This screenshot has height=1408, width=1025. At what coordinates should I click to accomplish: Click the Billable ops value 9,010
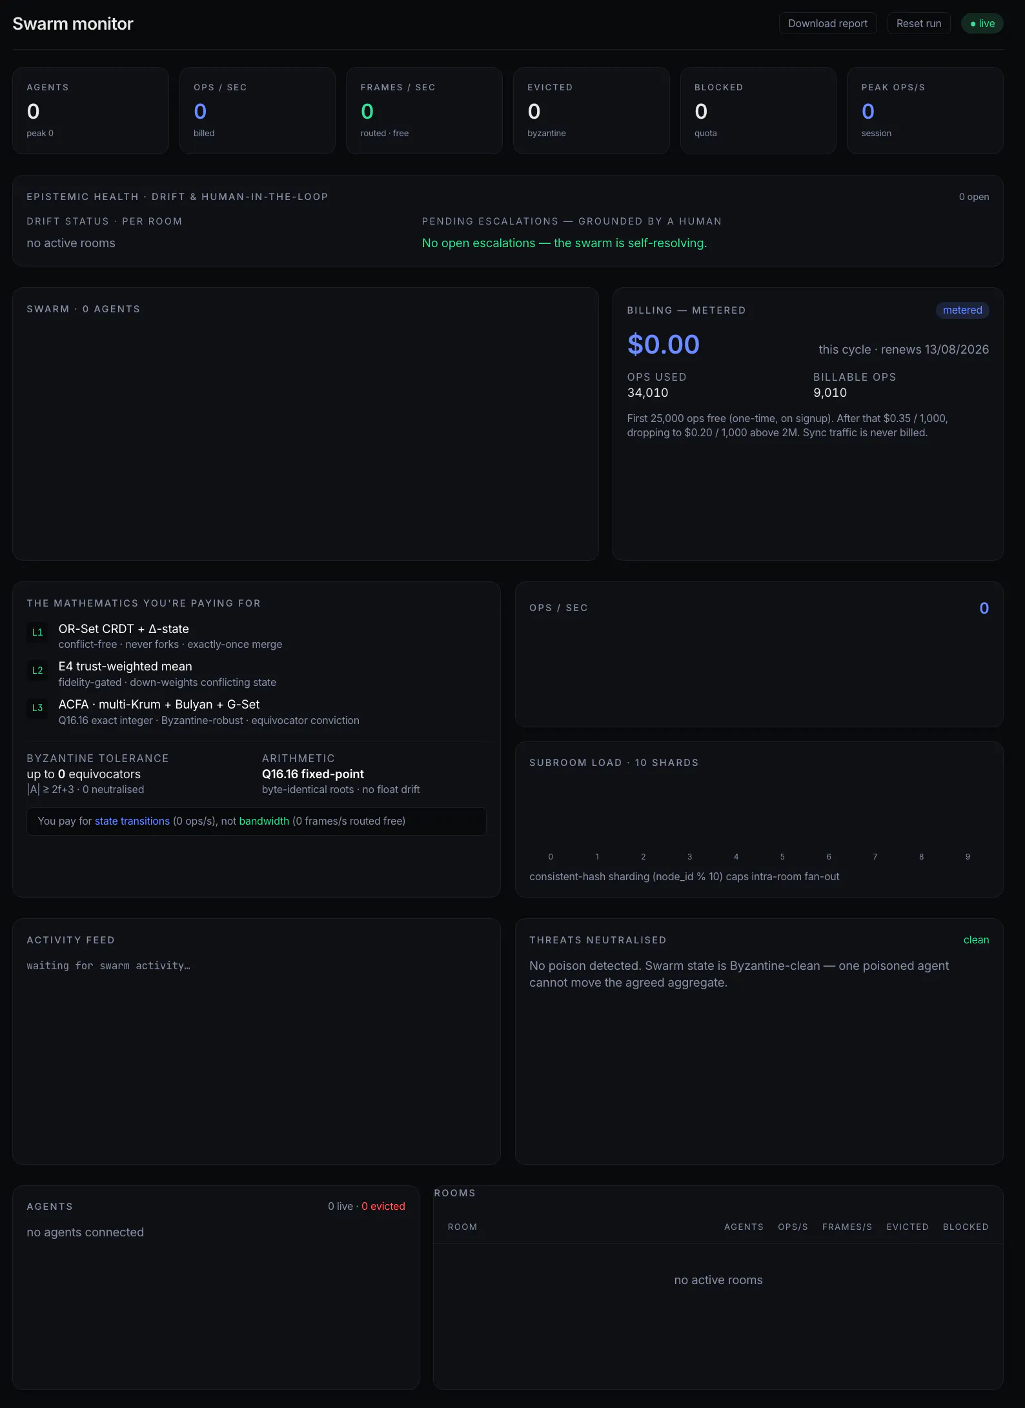click(x=829, y=392)
